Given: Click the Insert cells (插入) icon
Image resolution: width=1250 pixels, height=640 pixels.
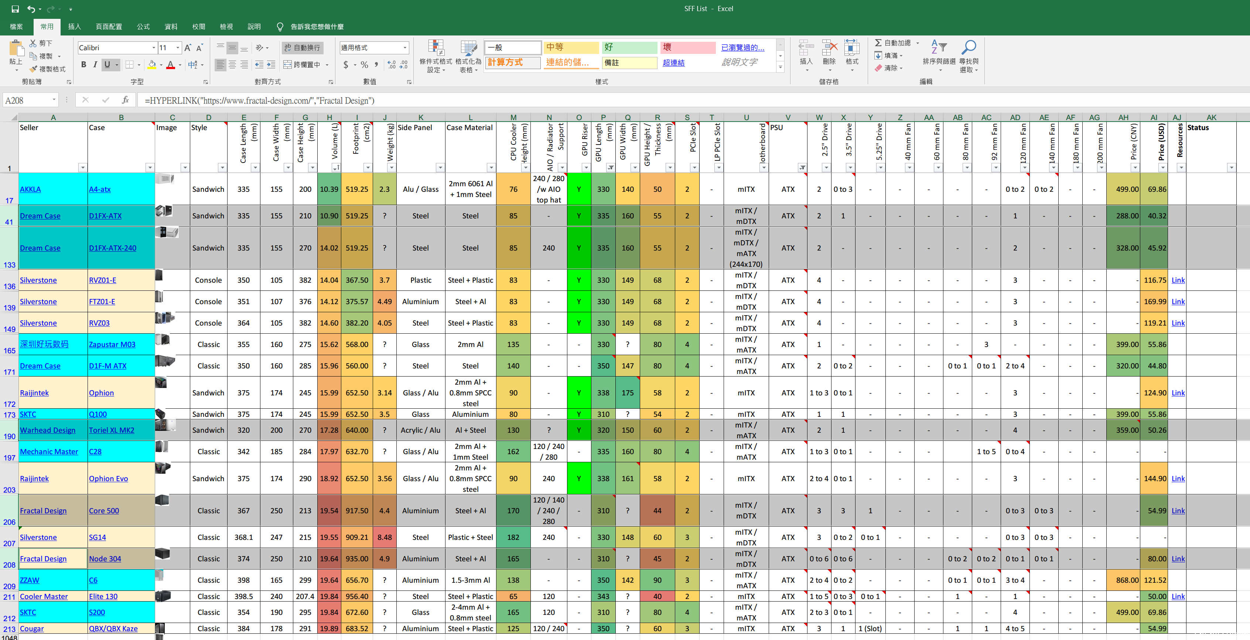Looking at the screenshot, I should [806, 48].
